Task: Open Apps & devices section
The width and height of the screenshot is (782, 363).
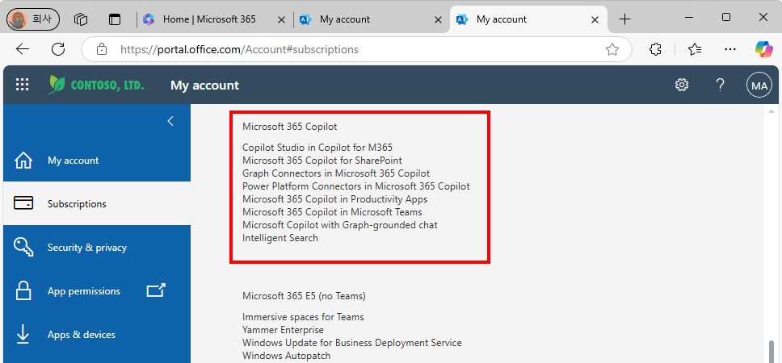Action: (97, 335)
